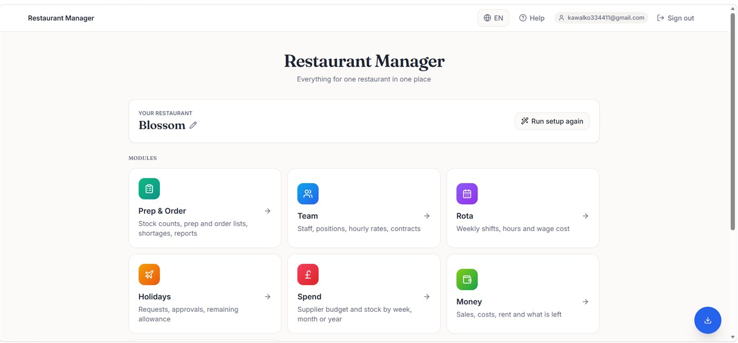Click the arrow on the Rota card
Screen dimensions: 738x343
pyautogui.click(x=586, y=216)
